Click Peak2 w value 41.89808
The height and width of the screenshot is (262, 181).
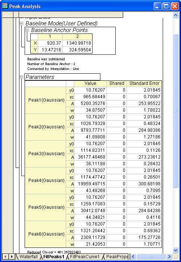click(90, 137)
